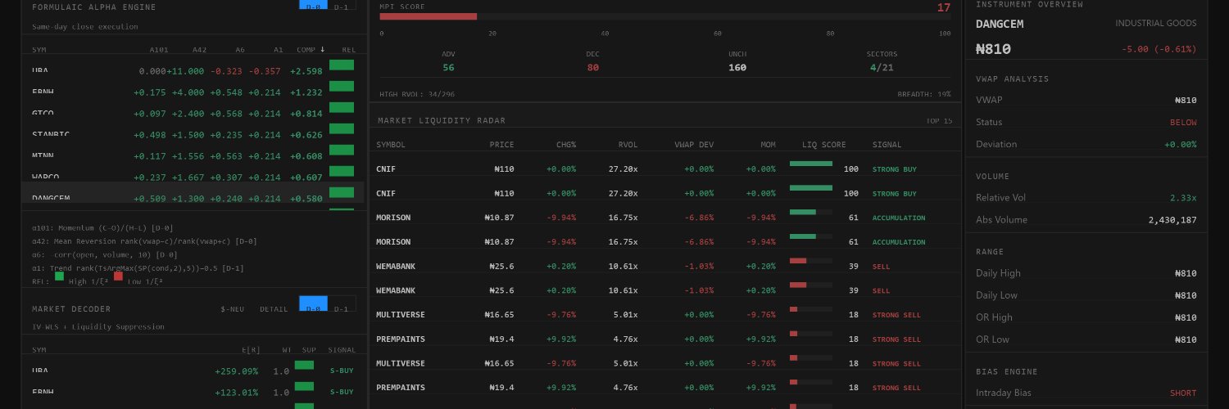
Task: Click Intraday Bias SHORT value
Action: [x=1183, y=393]
